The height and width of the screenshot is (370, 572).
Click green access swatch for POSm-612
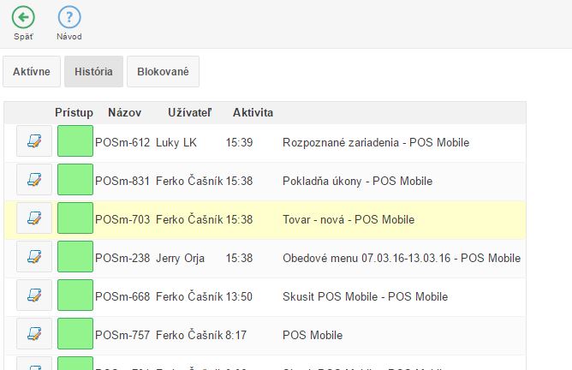pyautogui.click(x=75, y=142)
